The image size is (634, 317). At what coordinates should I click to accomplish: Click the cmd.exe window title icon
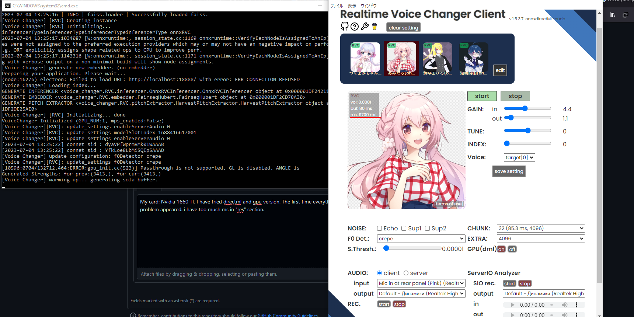pos(7,6)
